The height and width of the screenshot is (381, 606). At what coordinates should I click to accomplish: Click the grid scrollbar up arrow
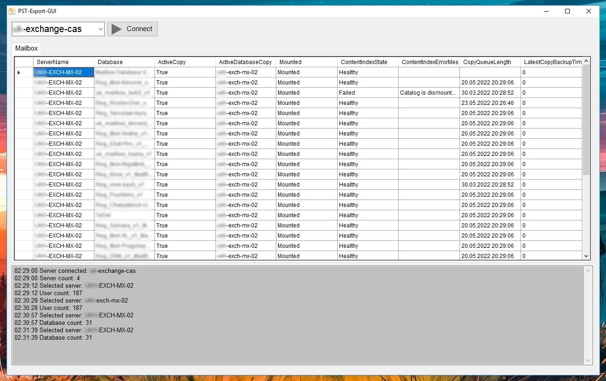(586, 61)
